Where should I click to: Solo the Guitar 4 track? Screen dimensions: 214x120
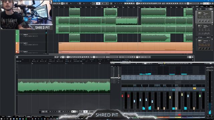(22, 35)
